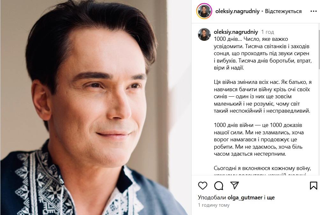Click oleksiy.nagrudniy username in caption
The image size is (320, 215).
[236, 32]
